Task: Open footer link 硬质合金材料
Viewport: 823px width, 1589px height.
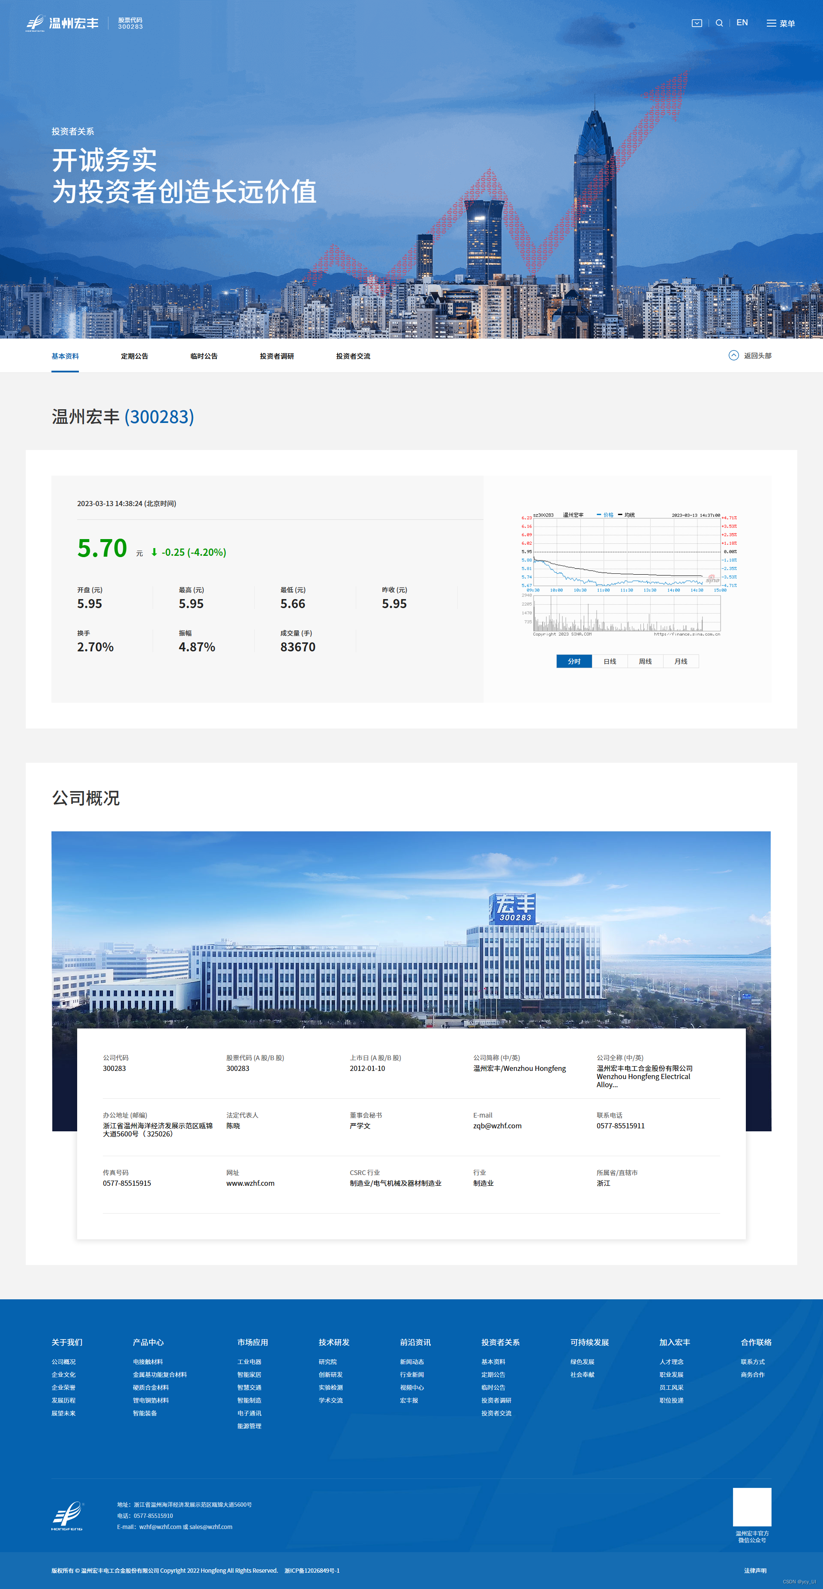Action: click(151, 1387)
